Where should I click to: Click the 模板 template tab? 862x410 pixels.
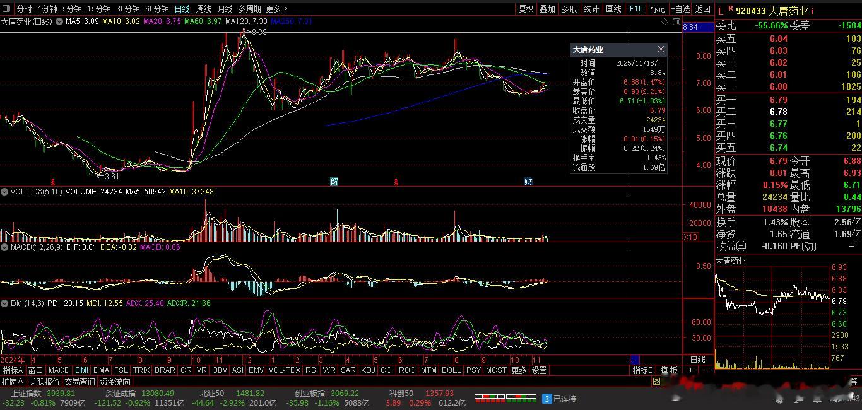coord(669,370)
